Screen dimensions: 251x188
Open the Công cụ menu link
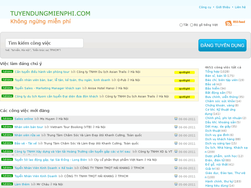click(x=205, y=7)
